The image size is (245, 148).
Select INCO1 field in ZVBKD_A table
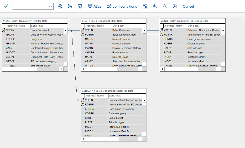click(112, 127)
